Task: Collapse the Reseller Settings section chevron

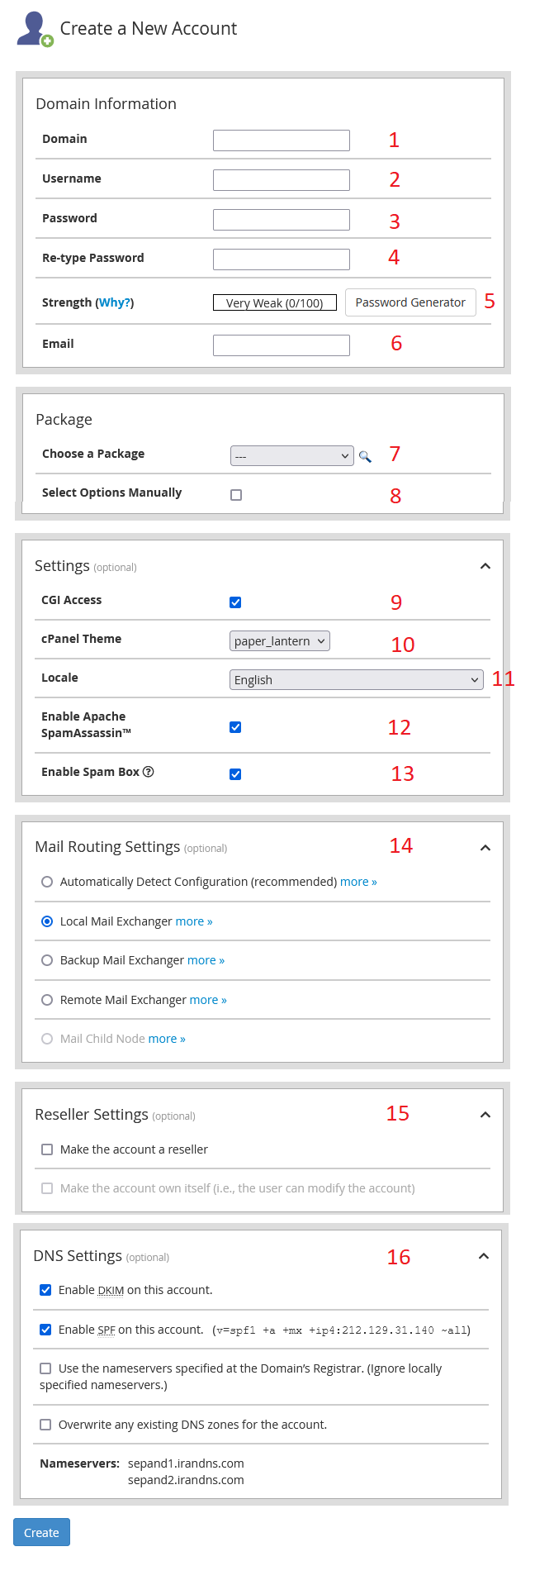Action: coord(485,1115)
